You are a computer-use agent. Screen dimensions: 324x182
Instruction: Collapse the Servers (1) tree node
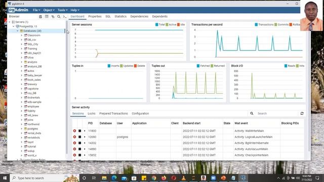pos(10,22)
